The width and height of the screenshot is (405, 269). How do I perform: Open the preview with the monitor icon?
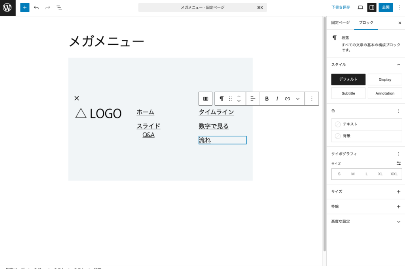(x=360, y=7)
